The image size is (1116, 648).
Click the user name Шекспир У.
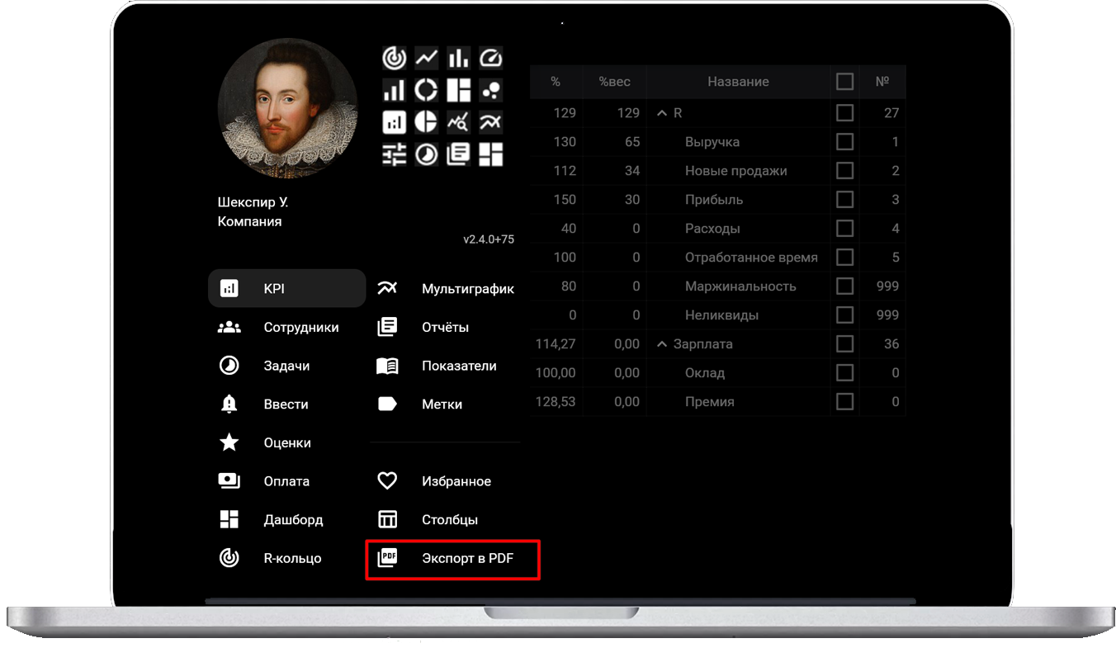click(x=253, y=202)
